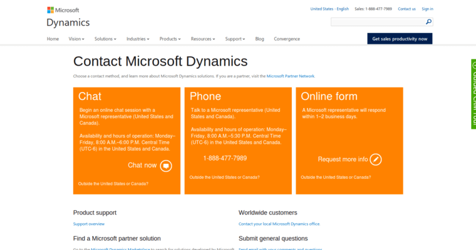Click Outside the US link in Phone tile
Screen dimensions: 476x250
pyautogui.click(x=224, y=177)
